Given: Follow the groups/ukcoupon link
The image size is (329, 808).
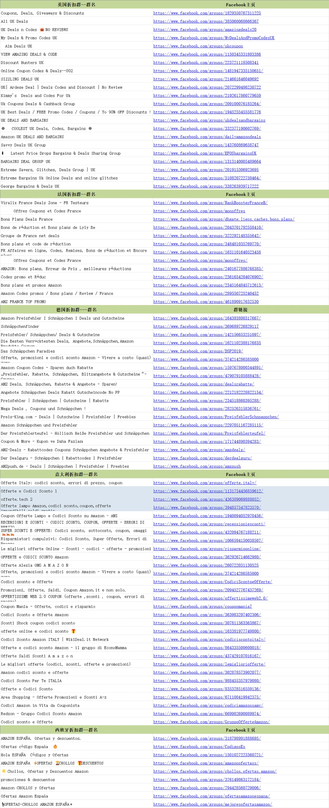Looking at the screenshot, I should 198,46.
